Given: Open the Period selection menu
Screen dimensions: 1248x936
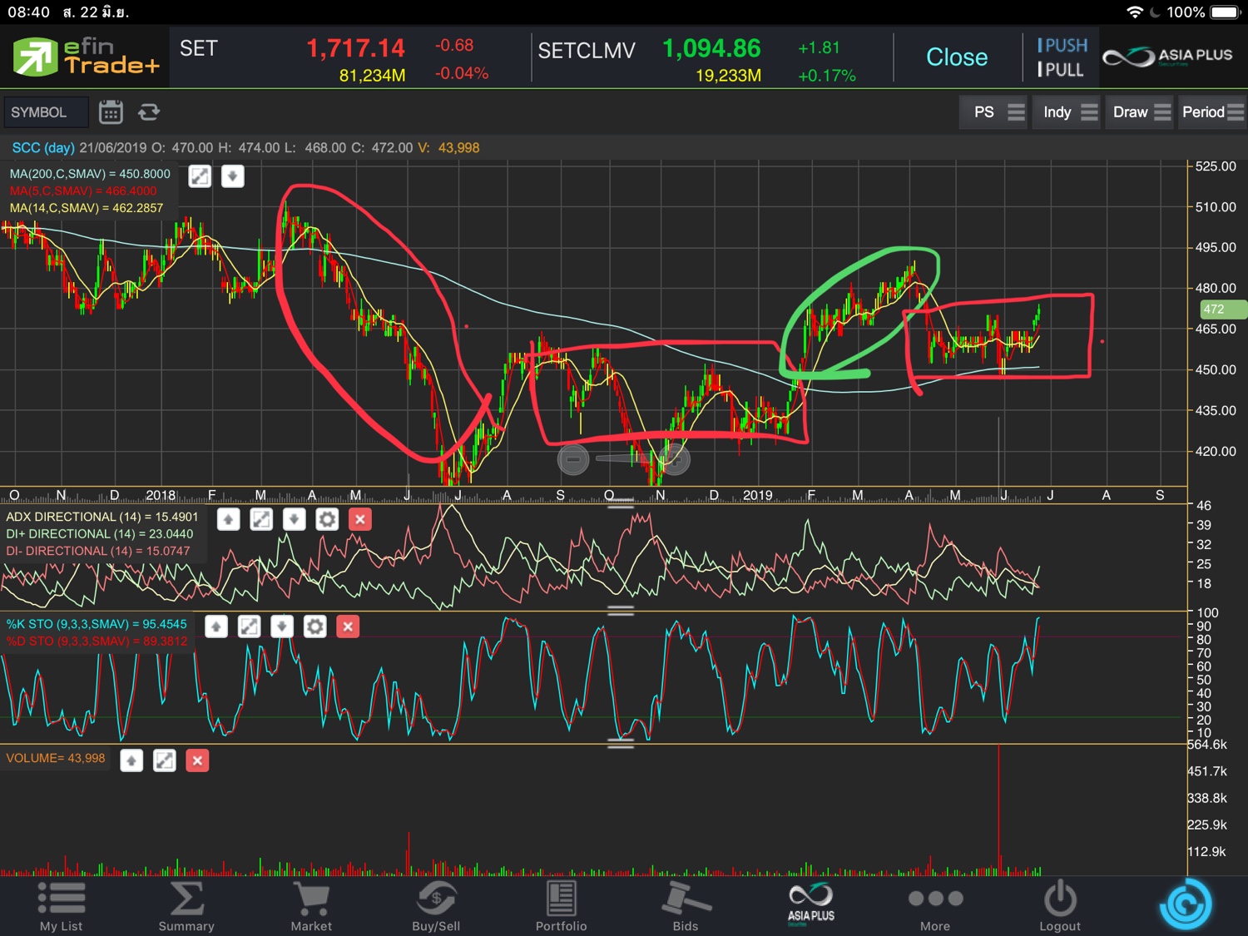Looking at the screenshot, I should pyautogui.click(x=1211, y=112).
